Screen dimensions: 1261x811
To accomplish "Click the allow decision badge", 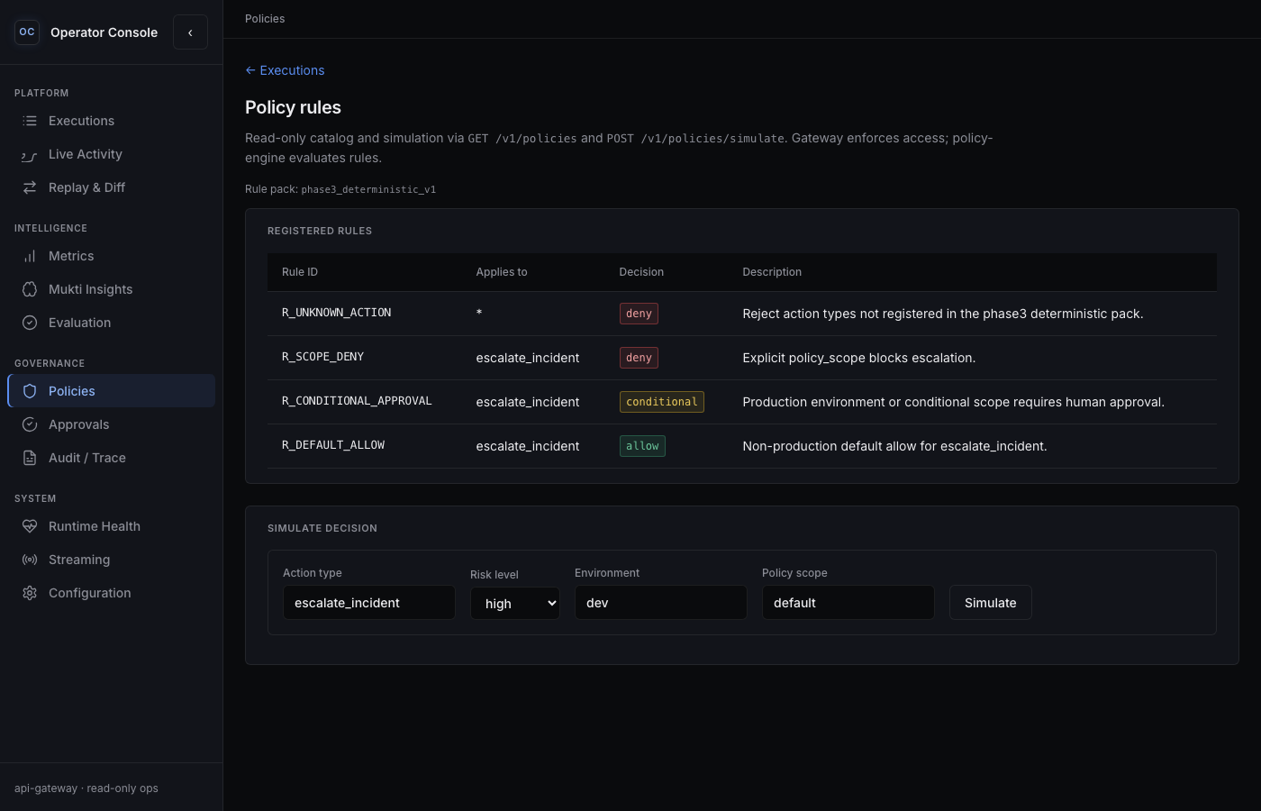I will 642,446.
